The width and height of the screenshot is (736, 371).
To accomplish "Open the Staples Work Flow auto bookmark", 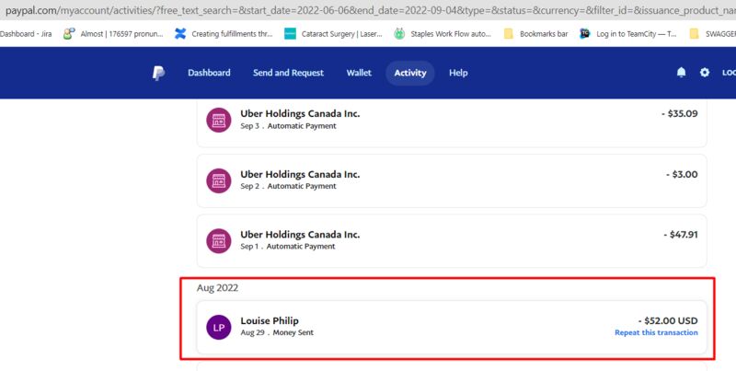I will pos(443,34).
